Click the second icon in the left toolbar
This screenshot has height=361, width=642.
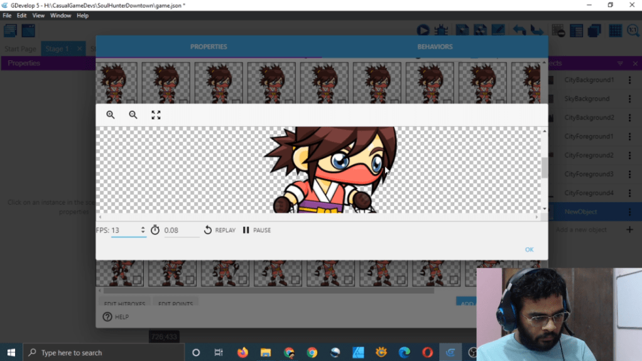tap(28, 31)
